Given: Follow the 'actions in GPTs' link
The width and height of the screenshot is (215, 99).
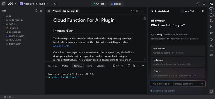Looking at the screenshot, I should pos(61,46).
